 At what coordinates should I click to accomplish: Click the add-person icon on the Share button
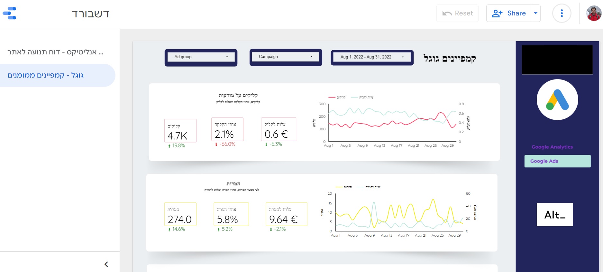pos(497,14)
